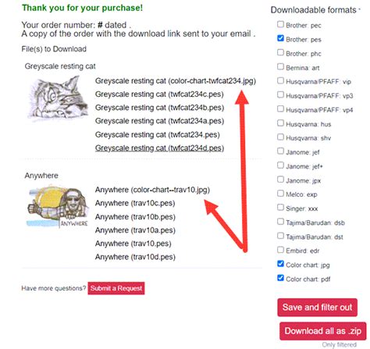
Task: Uncheck the Color chart: jpg checkbox
Action: coord(280,264)
